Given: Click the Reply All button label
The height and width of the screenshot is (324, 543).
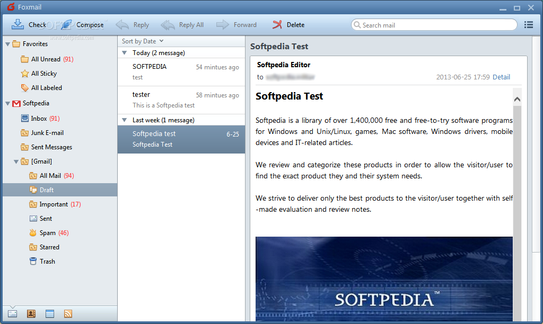Looking at the screenshot, I should tap(191, 24).
